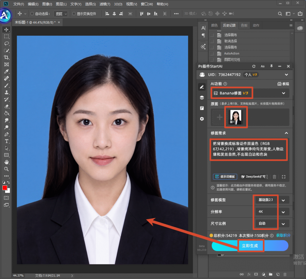Image resolution: width=306 pixels, height=279 pixels.
Task: Select the Move tool in the toolbox
Action: coord(7,30)
